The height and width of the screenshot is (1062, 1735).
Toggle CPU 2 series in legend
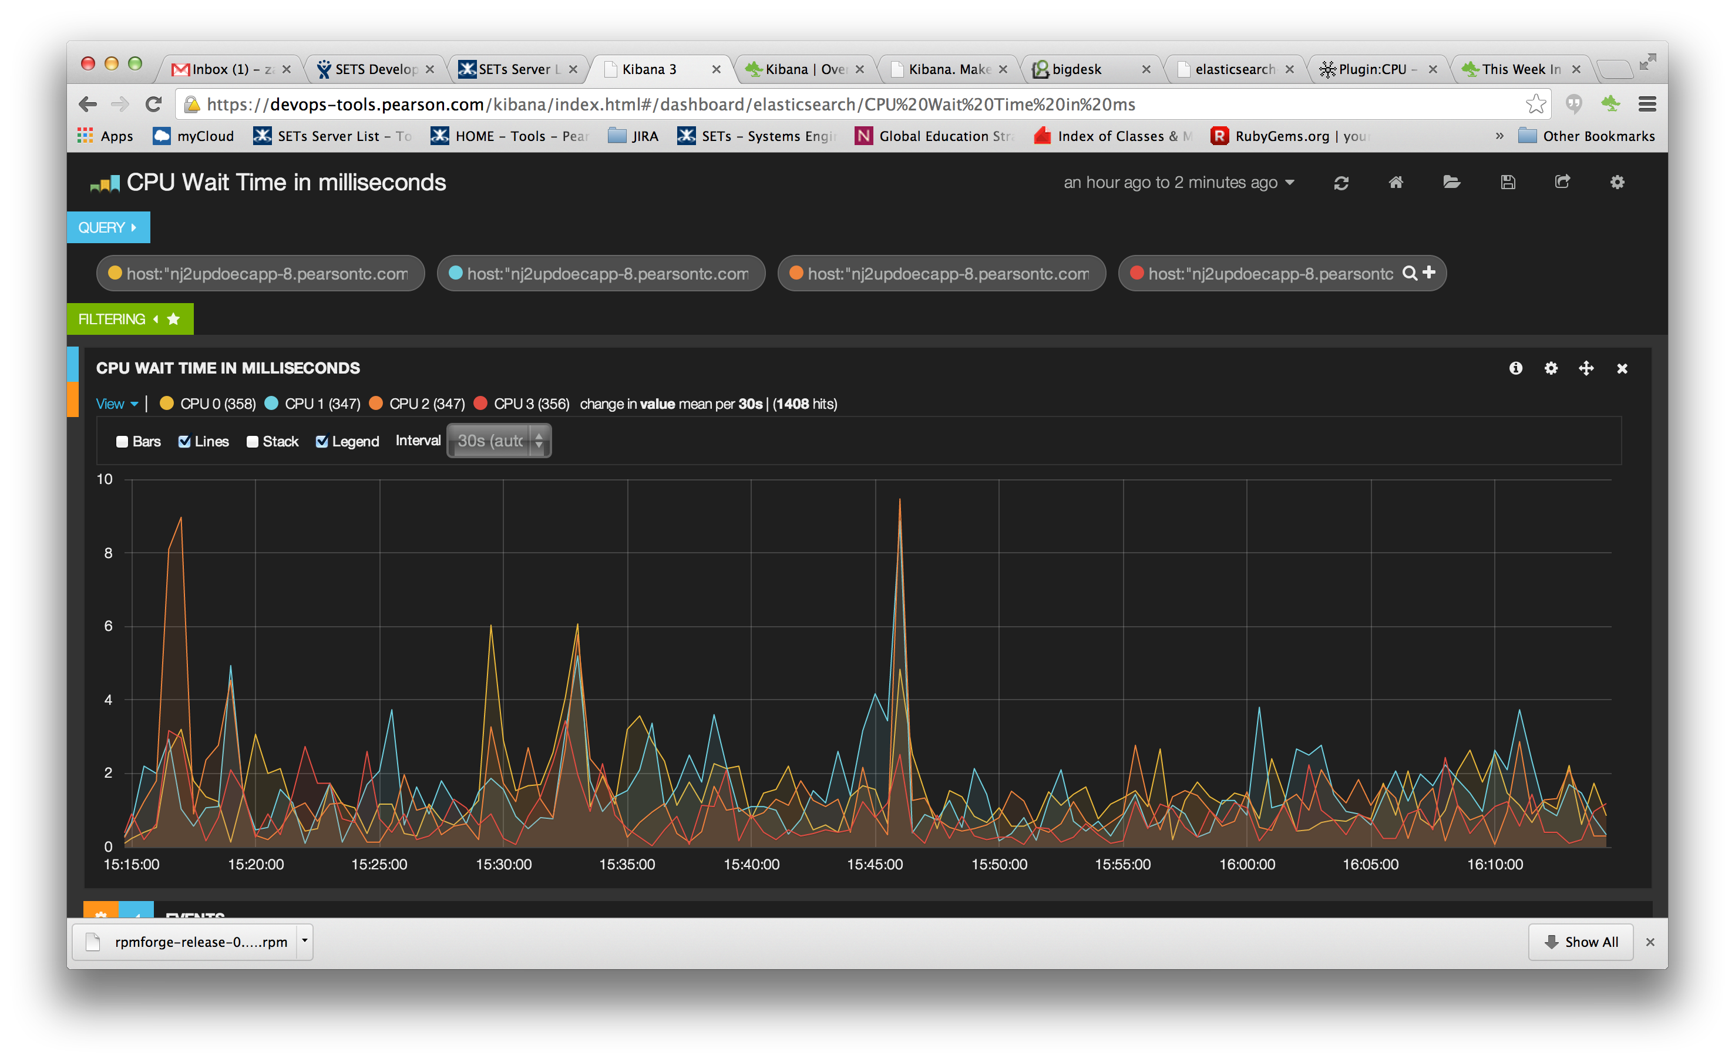(x=417, y=404)
